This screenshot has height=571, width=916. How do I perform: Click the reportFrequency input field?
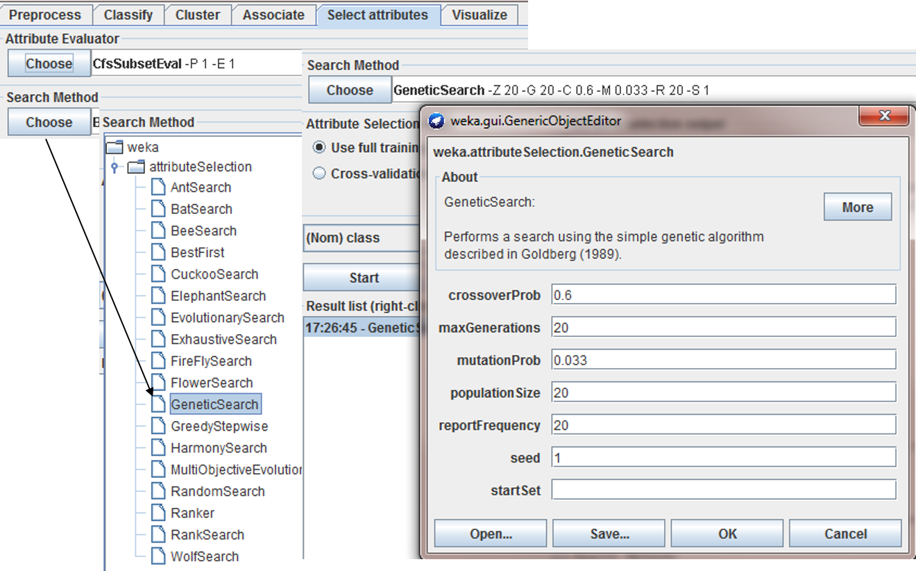724,424
